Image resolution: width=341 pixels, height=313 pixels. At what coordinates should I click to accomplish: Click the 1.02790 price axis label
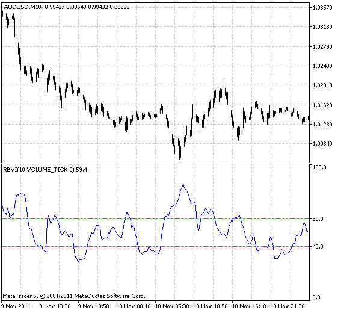[322, 46]
